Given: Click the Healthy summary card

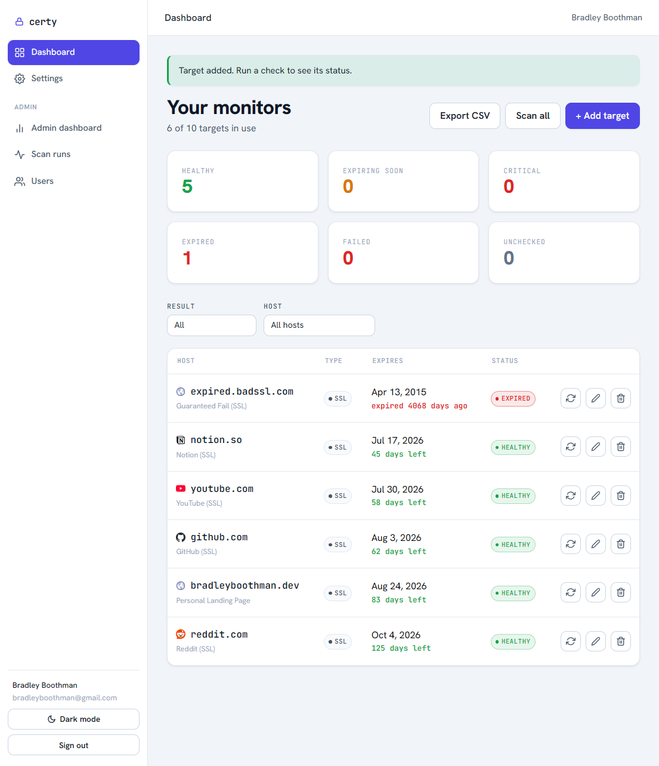Looking at the screenshot, I should pos(243,181).
